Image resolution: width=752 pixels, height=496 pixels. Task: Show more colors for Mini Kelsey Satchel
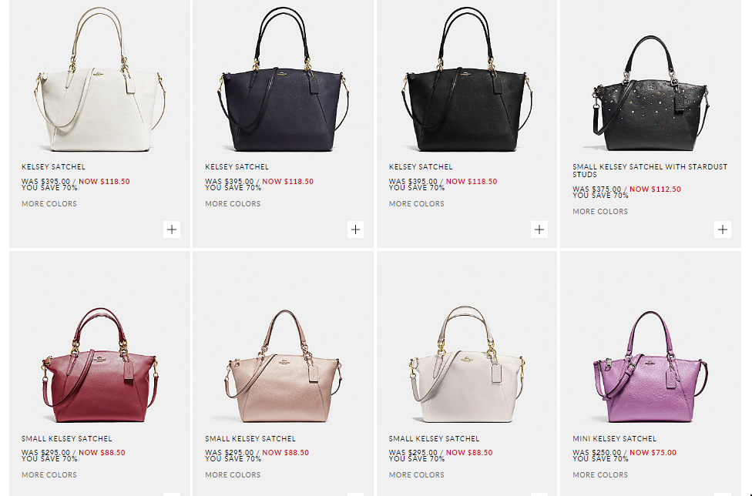point(600,475)
